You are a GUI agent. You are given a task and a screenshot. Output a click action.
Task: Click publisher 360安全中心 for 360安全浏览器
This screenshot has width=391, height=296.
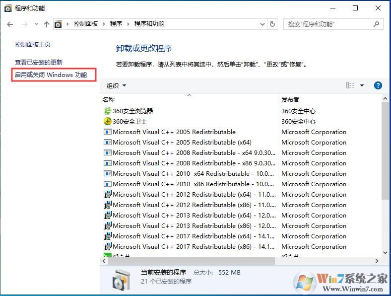point(299,111)
